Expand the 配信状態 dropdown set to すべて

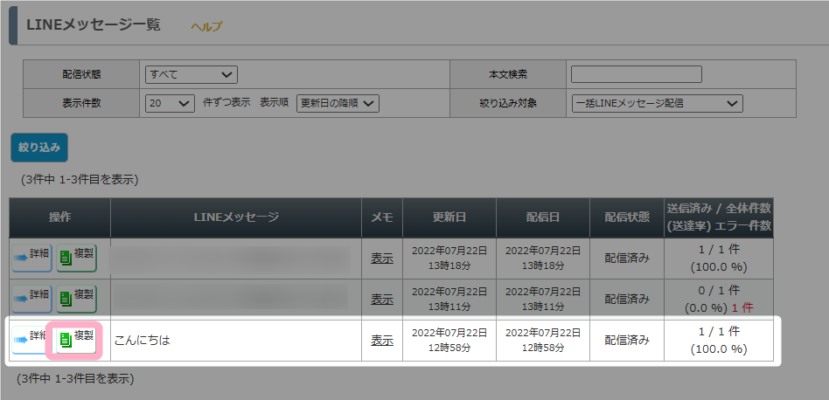(192, 74)
